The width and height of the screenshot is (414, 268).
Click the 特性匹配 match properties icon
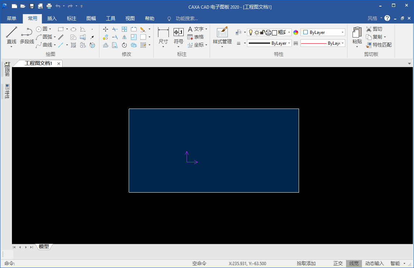point(368,45)
